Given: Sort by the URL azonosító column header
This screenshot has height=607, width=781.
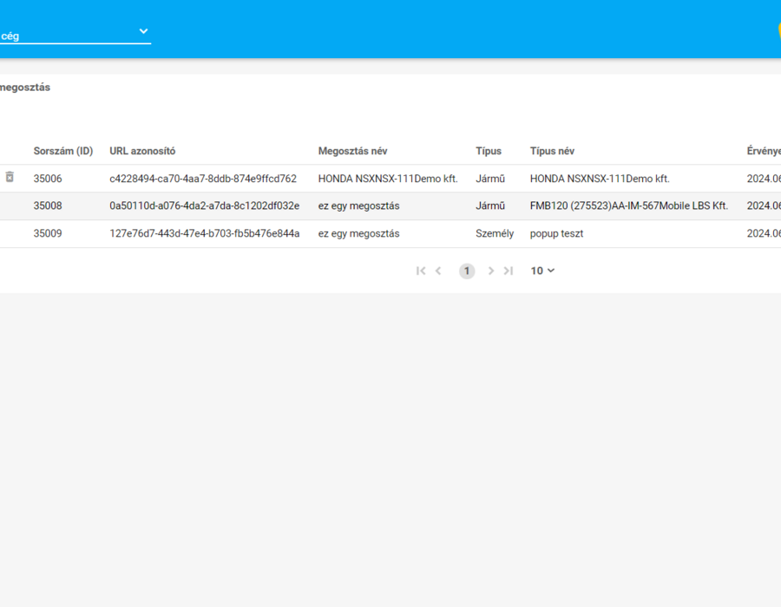Looking at the screenshot, I should tap(142, 151).
